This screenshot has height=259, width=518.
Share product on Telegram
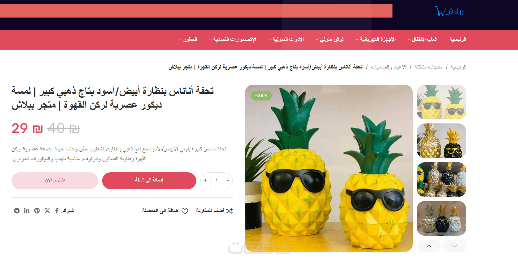17,211
